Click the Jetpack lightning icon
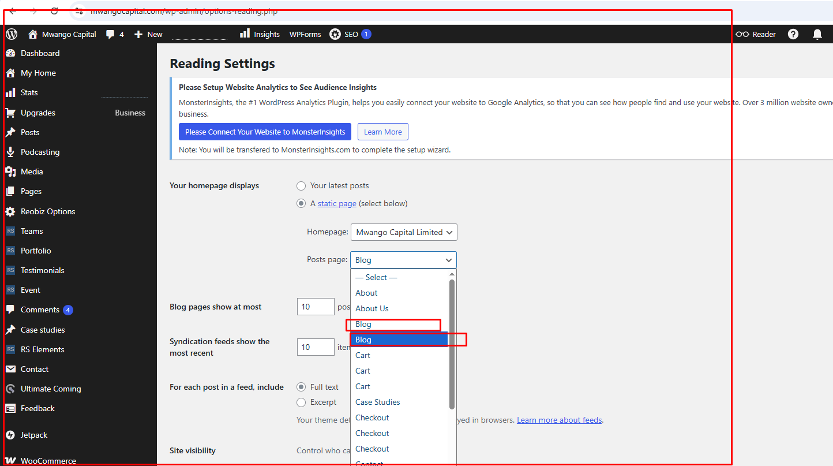This screenshot has height=466, width=833. pos(10,435)
